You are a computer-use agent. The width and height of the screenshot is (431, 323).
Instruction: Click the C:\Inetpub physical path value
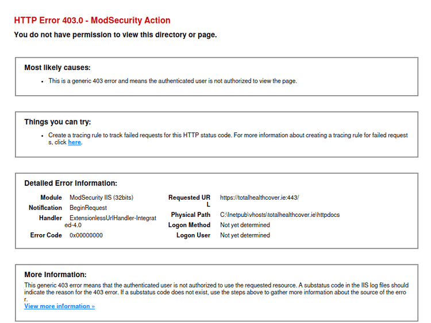coord(279,215)
